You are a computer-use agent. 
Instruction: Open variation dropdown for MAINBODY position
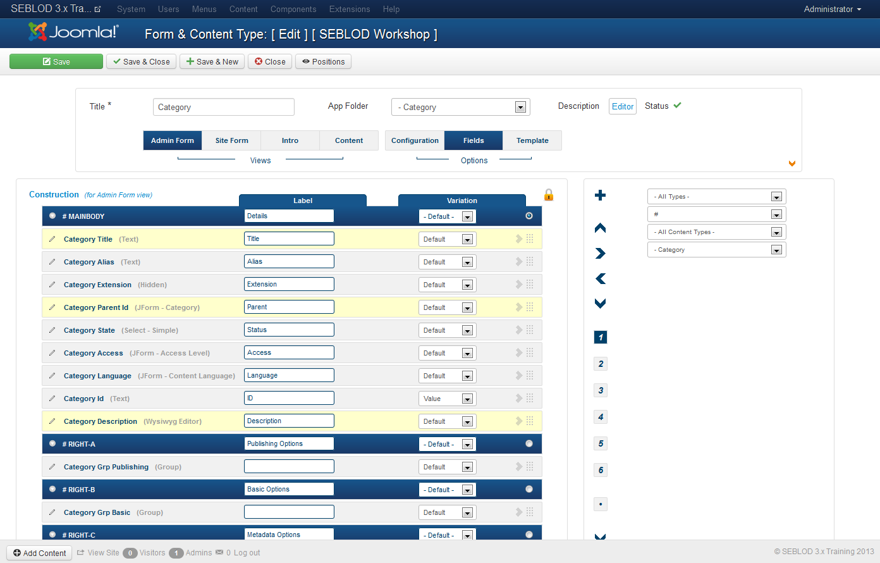point(447,216)
